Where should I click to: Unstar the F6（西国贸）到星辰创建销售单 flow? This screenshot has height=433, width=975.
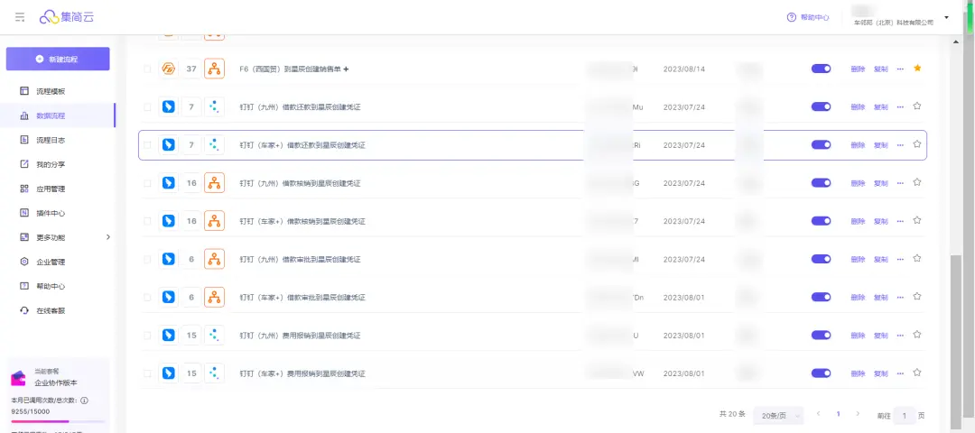point(916,68)
